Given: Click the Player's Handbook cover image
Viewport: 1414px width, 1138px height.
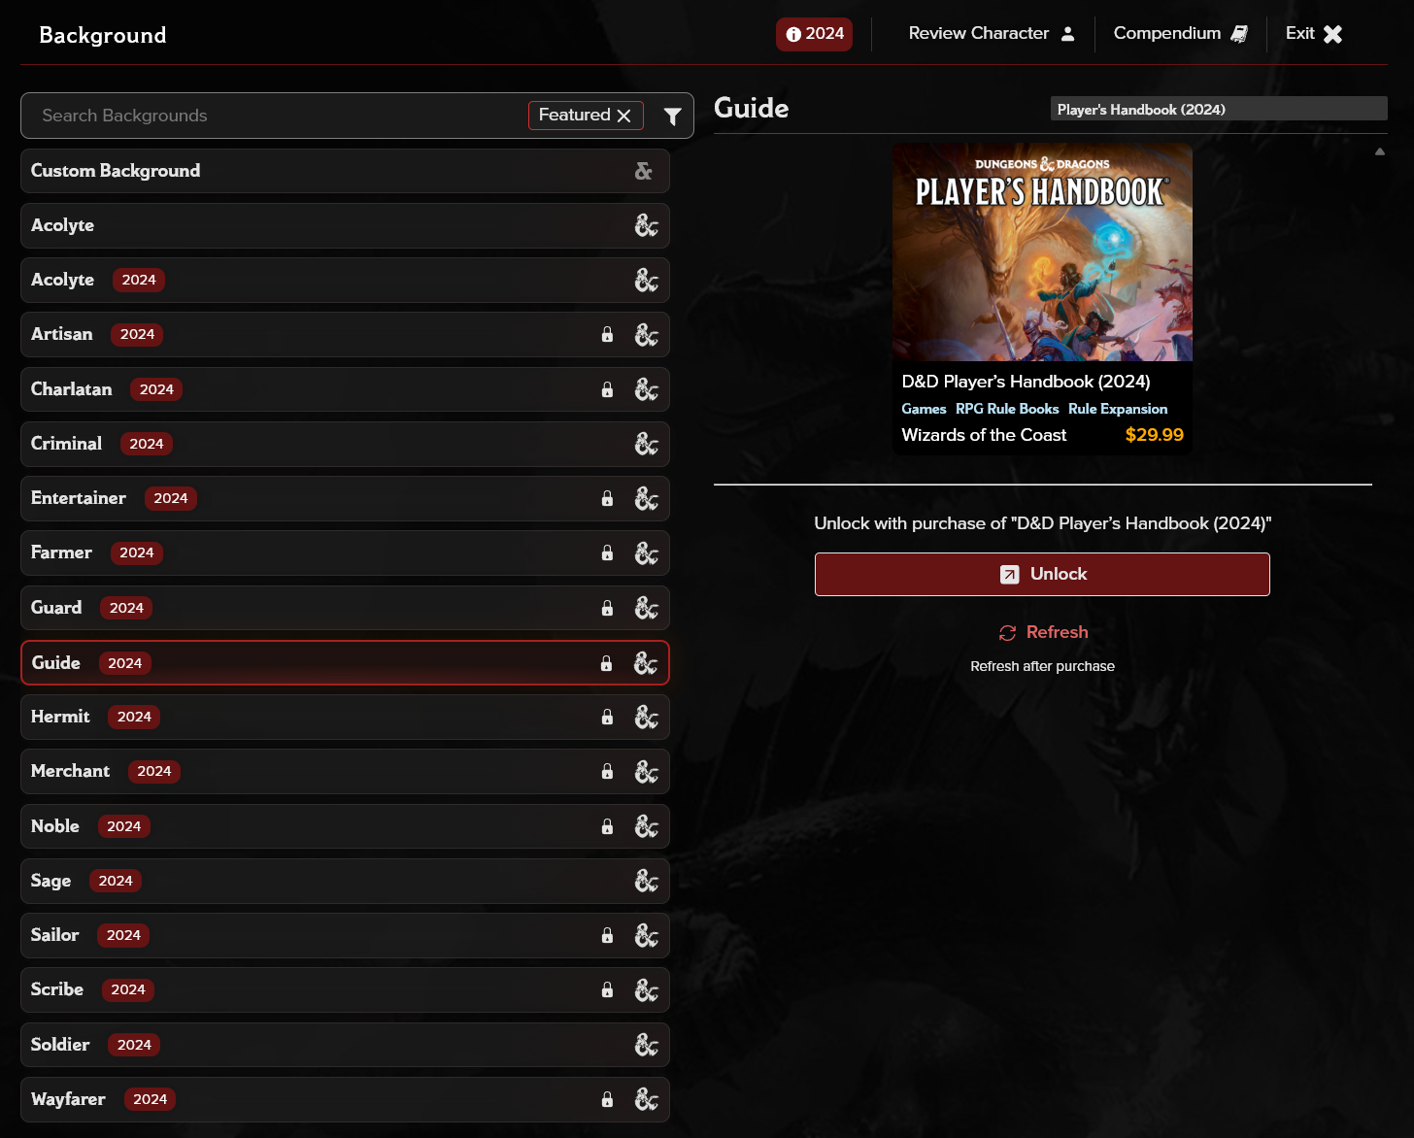Looking at the screenshot, I should click(1042, 252).
